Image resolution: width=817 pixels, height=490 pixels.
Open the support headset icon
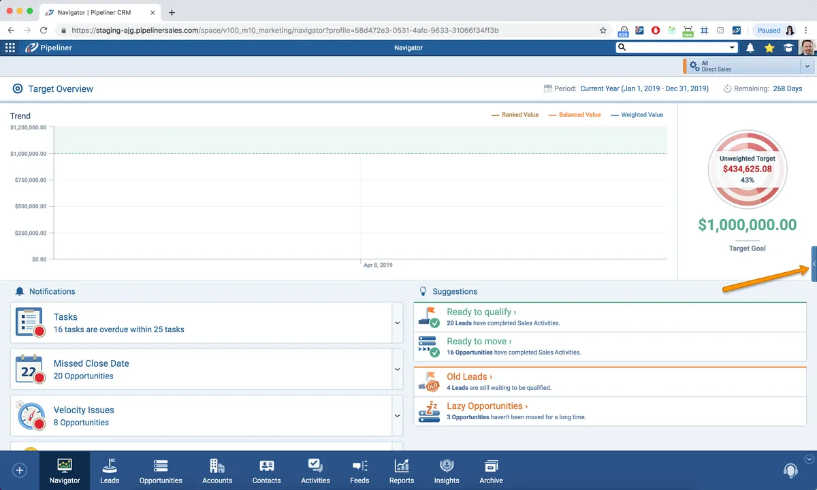790,470
